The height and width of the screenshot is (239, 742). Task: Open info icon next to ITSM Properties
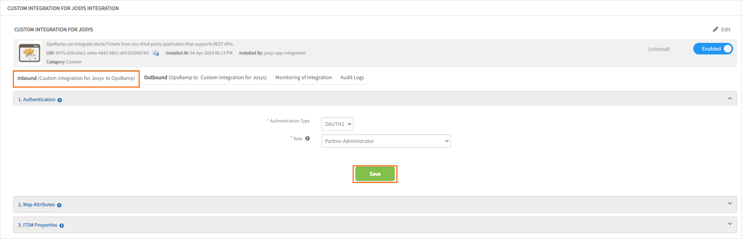tap(62, 225)
